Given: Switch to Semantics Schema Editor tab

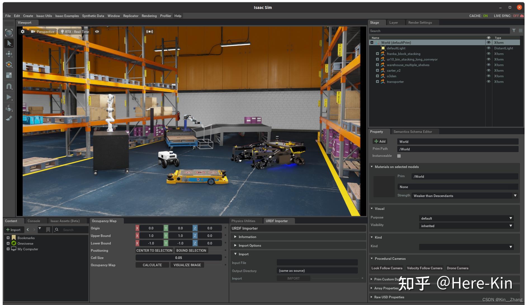Looking at the screenshot, I should pos(413,132).
